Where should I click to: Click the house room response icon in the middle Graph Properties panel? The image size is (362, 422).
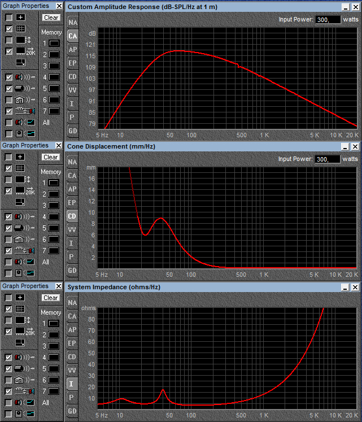(x=24, y=240)
